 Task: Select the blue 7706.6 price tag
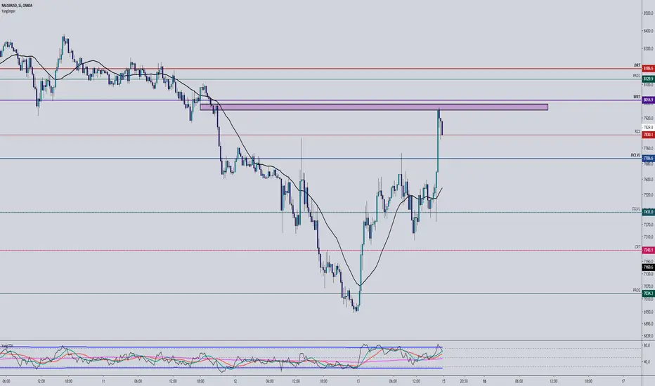pyautogui.click(x=648, y=158)
